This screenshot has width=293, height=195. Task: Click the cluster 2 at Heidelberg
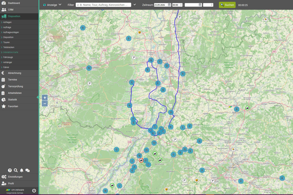(x=182, y=74)
